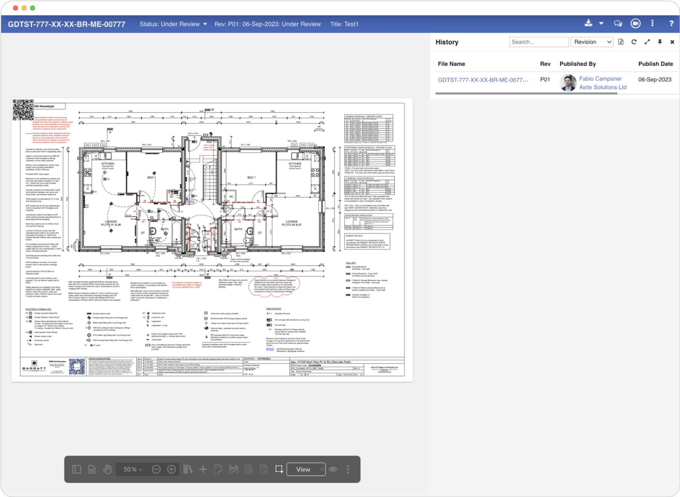Image resolution: width=680 pixels, height=497 pixels.
Task: Select the Hand pan tool
Action: pos(107,469)
